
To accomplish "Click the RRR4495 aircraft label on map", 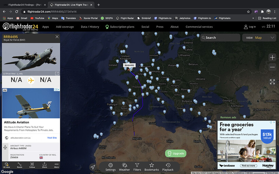I will point(129,65).
